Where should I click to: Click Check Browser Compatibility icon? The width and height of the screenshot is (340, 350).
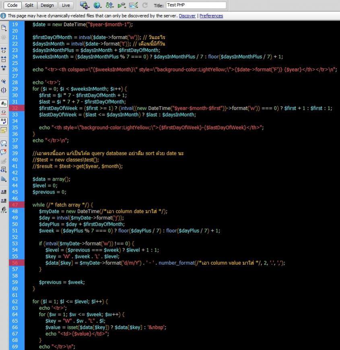pyautogui.click(x=134, y=5)
